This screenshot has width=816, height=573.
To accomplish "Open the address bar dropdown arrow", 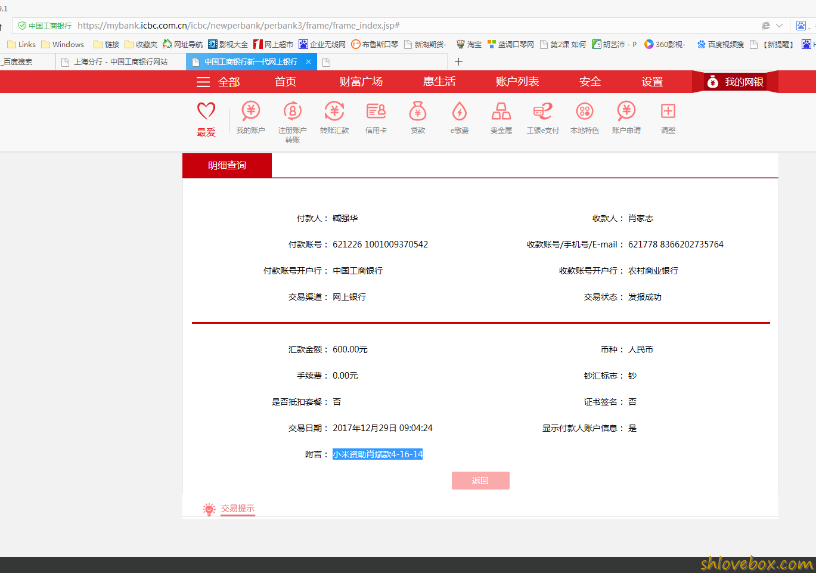I will tap(779, 26).
